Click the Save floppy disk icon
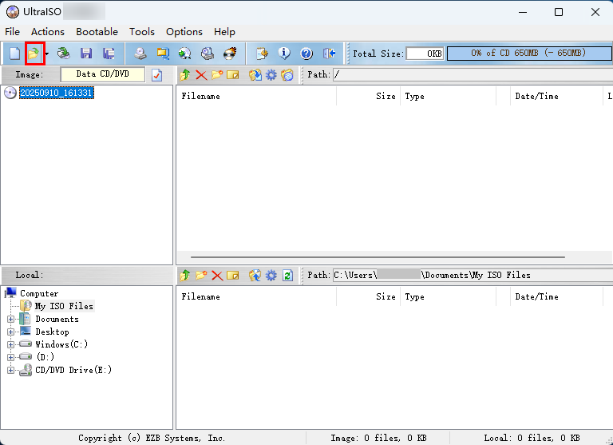The height and width of the screenshot is (445, 613). [x=86, y=54]
